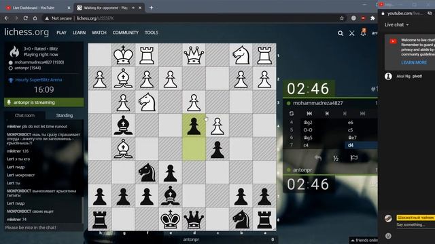Open the browser home page icon

click(x=35, y=18)
